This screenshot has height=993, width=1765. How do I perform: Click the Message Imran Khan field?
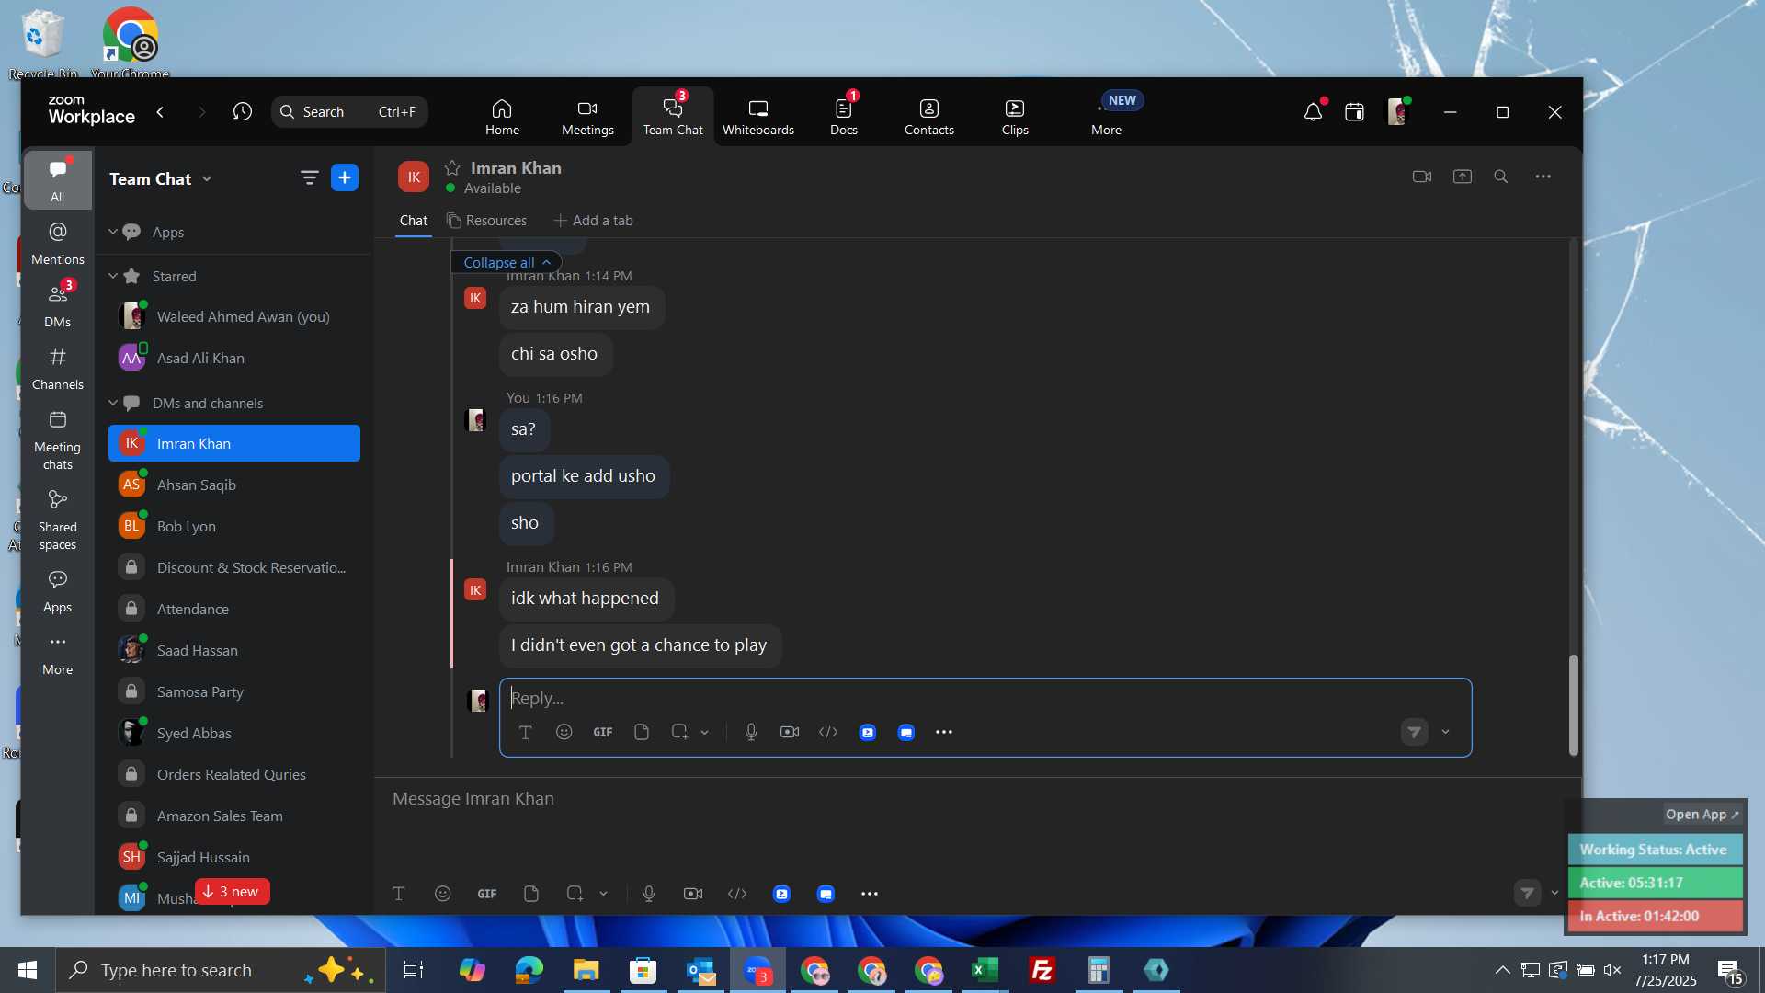coord(974,798)
